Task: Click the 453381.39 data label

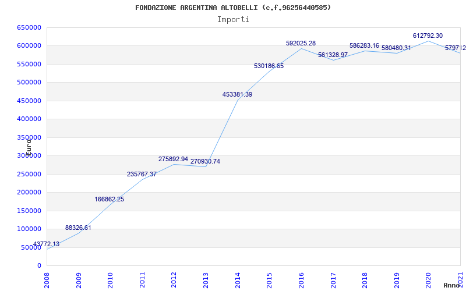Action: click(238, 94)
